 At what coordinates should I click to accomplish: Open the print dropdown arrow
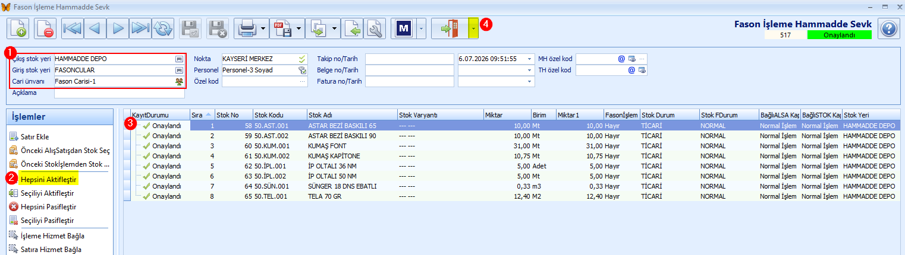pyautogui.click(x=263, y=28)
